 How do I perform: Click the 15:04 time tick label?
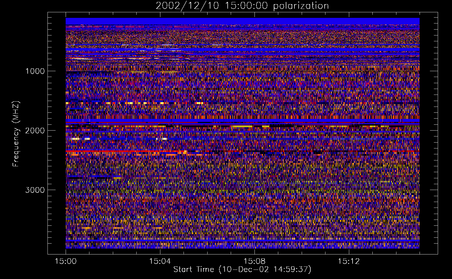160,261
